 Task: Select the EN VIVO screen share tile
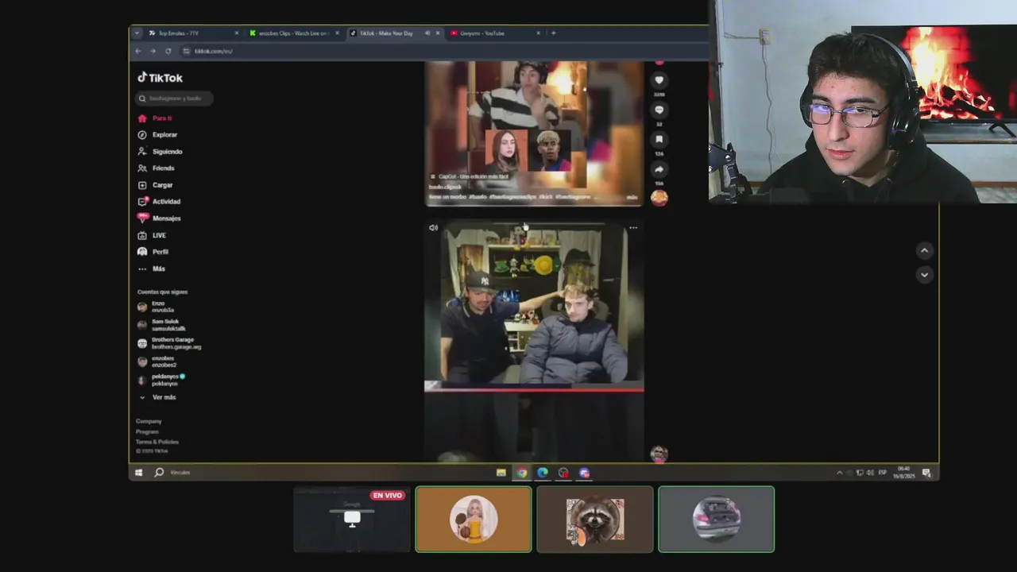tap(352, 520)
